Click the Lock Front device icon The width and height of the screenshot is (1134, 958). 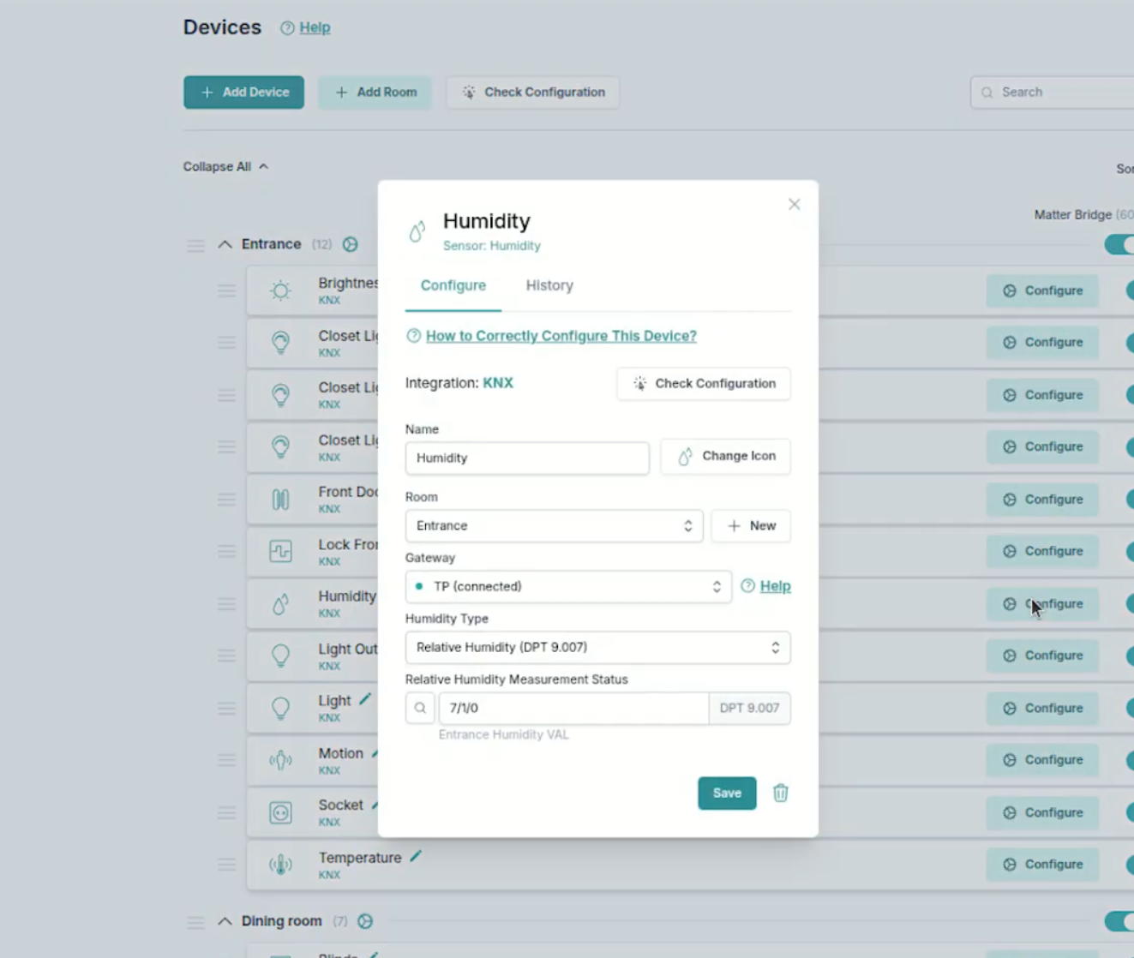(280, 551)
